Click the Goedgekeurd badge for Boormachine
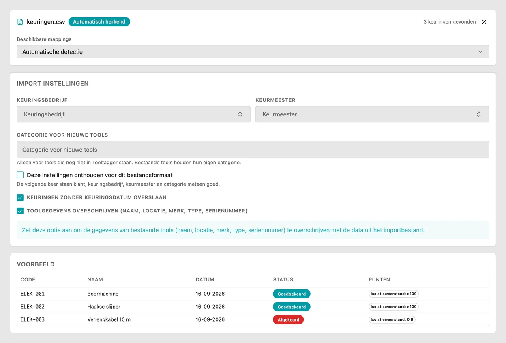The width and height of the screenshot is (506, 343). point(292,294)
